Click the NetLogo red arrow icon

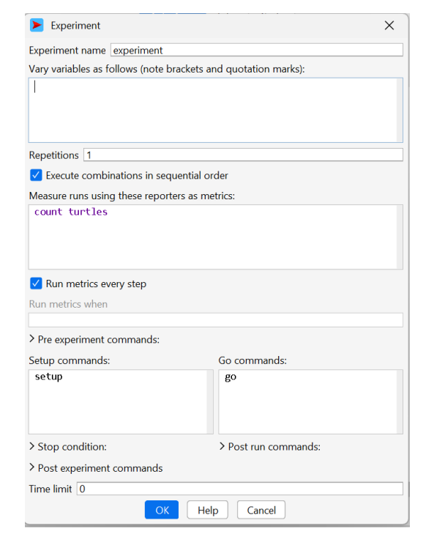pos(37,26)
